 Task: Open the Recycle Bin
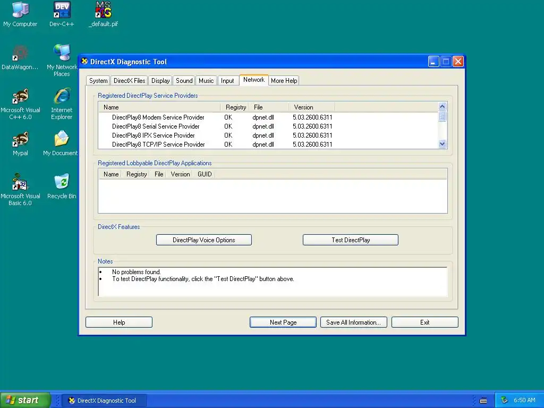(x=62, y=186)
